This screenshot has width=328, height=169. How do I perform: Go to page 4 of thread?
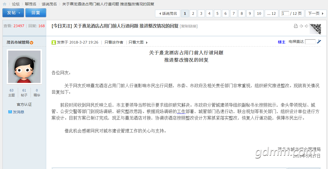(209, 13)
